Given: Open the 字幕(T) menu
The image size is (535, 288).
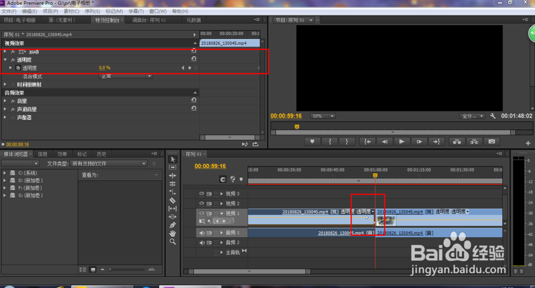Looking at the screenshot, I should click(136, 11).
